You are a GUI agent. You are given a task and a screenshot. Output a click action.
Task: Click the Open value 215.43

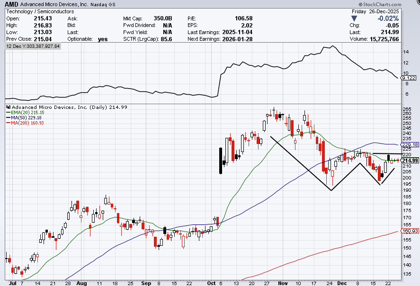[x=43, y=18]
